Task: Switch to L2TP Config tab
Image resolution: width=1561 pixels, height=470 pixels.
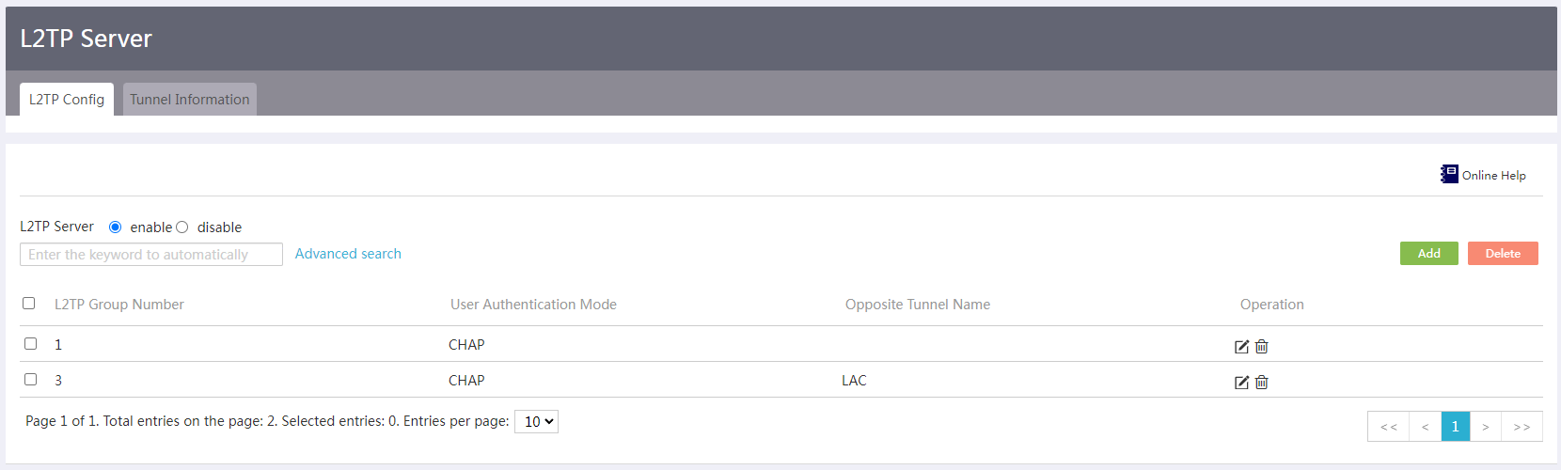Action: coord(67,100)
